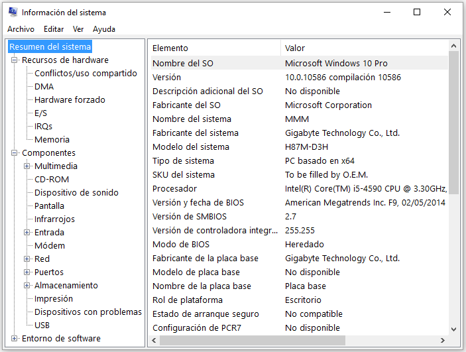Click Fabricante de la placa base row

tap(299, 258)
